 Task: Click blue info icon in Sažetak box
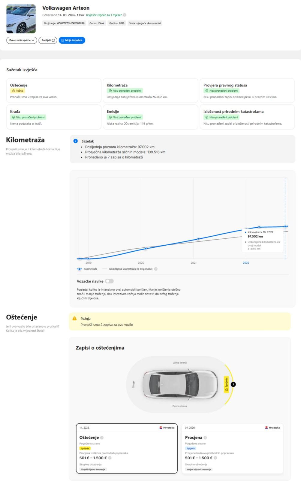click(x=76, y=141)
